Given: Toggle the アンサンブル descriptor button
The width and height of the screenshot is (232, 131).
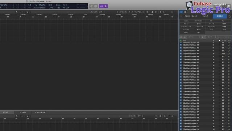Looking at the screenshot, I should tap(199, 21).
